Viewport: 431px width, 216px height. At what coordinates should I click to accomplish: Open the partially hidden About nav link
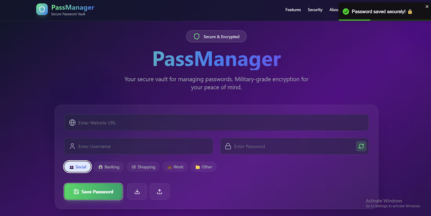(x=334, y=10)
